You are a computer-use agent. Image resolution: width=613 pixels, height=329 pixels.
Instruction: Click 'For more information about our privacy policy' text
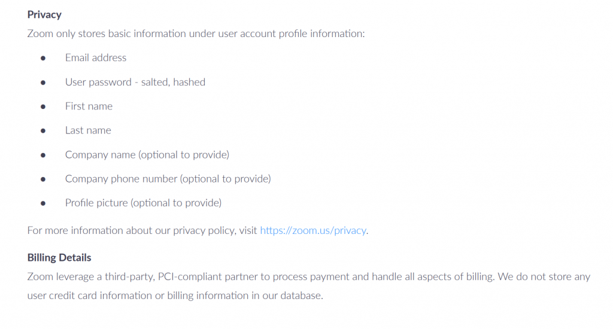pos(142,230)
